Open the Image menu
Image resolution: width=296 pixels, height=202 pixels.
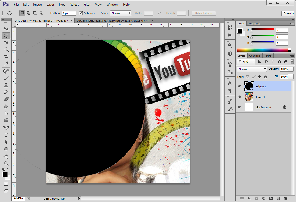click(37, 4)
